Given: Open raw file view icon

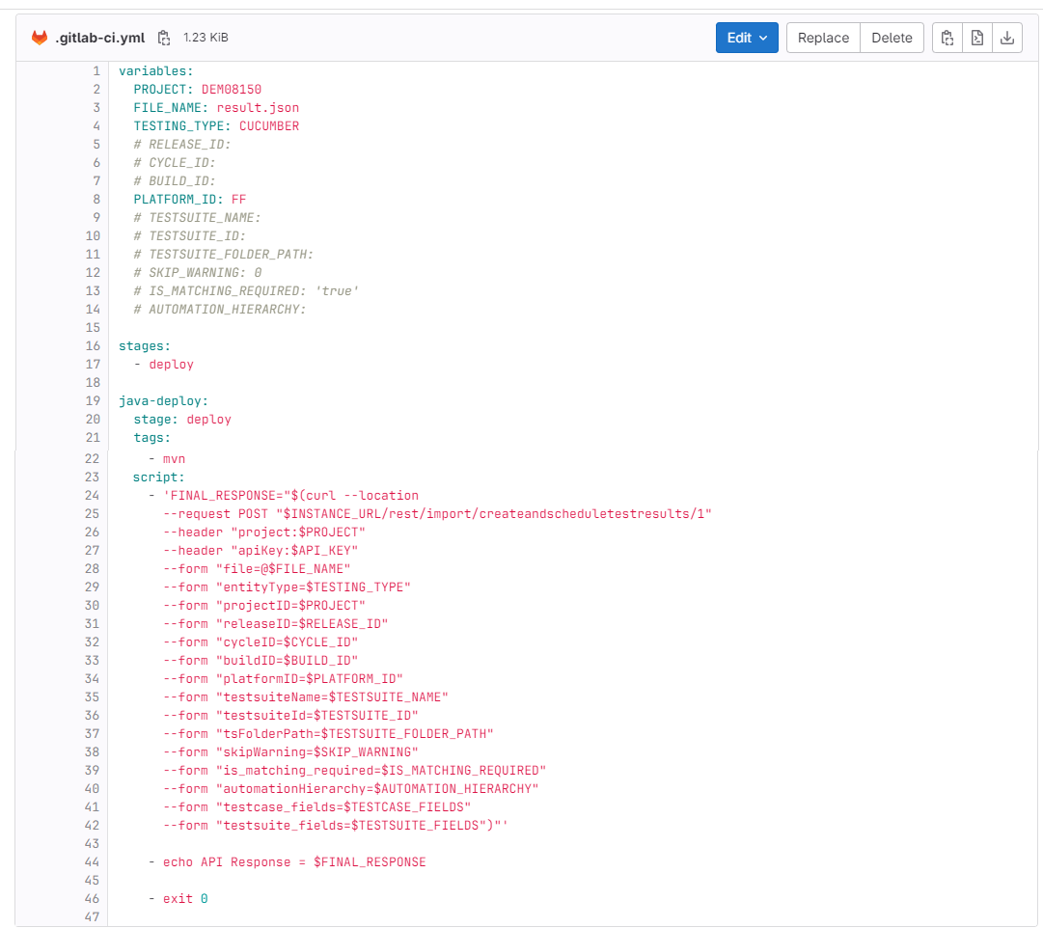Looking at the screenshot, I should [x=976, y=37].
